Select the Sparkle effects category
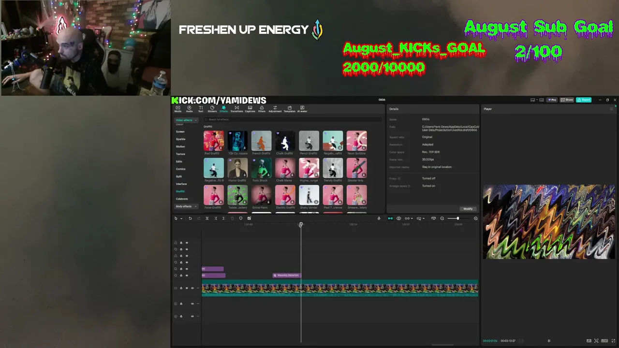The width and height of the screenshot is (619, 348). 181,139
